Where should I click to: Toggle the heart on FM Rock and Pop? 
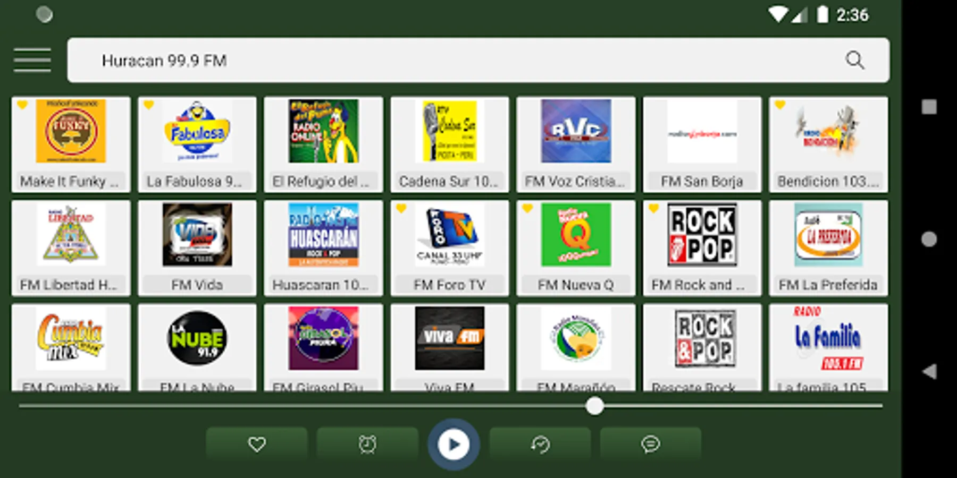pos(654,208)
